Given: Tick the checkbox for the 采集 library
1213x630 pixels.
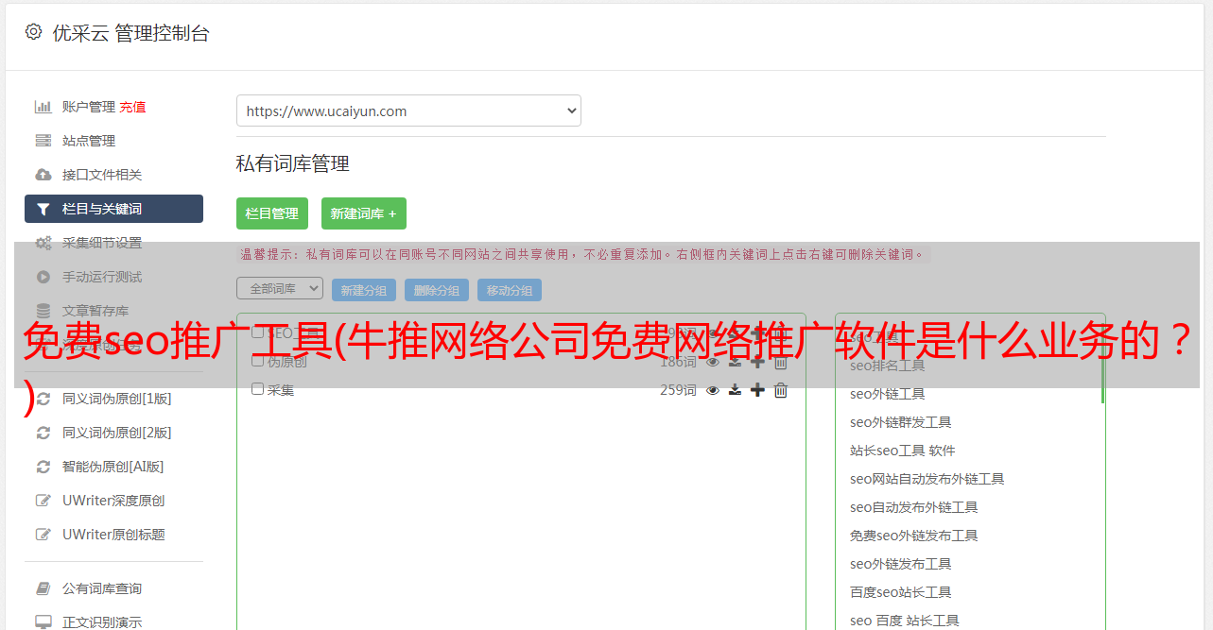Looking at the screenshot, I should [x=257, y=388].
